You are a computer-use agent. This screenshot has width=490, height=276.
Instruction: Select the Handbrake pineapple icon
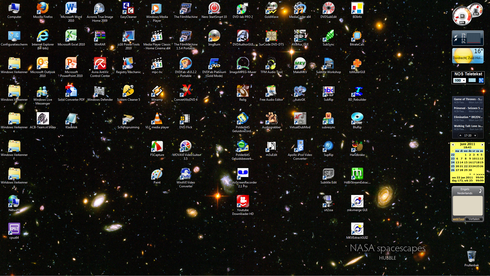click(x=357, y=148)
